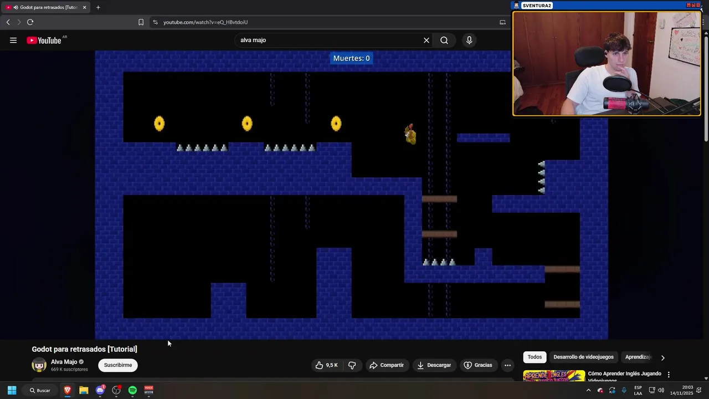Open options for Cómo Aprender Inglés video
The image size is (709, 399).
[669, 375]
